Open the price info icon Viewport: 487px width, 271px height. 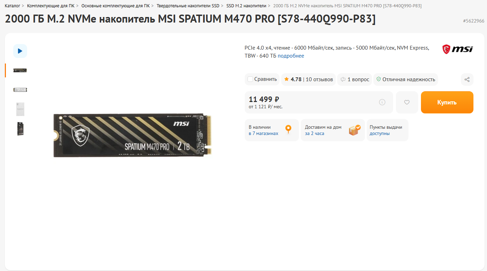[x=382, y=102]
